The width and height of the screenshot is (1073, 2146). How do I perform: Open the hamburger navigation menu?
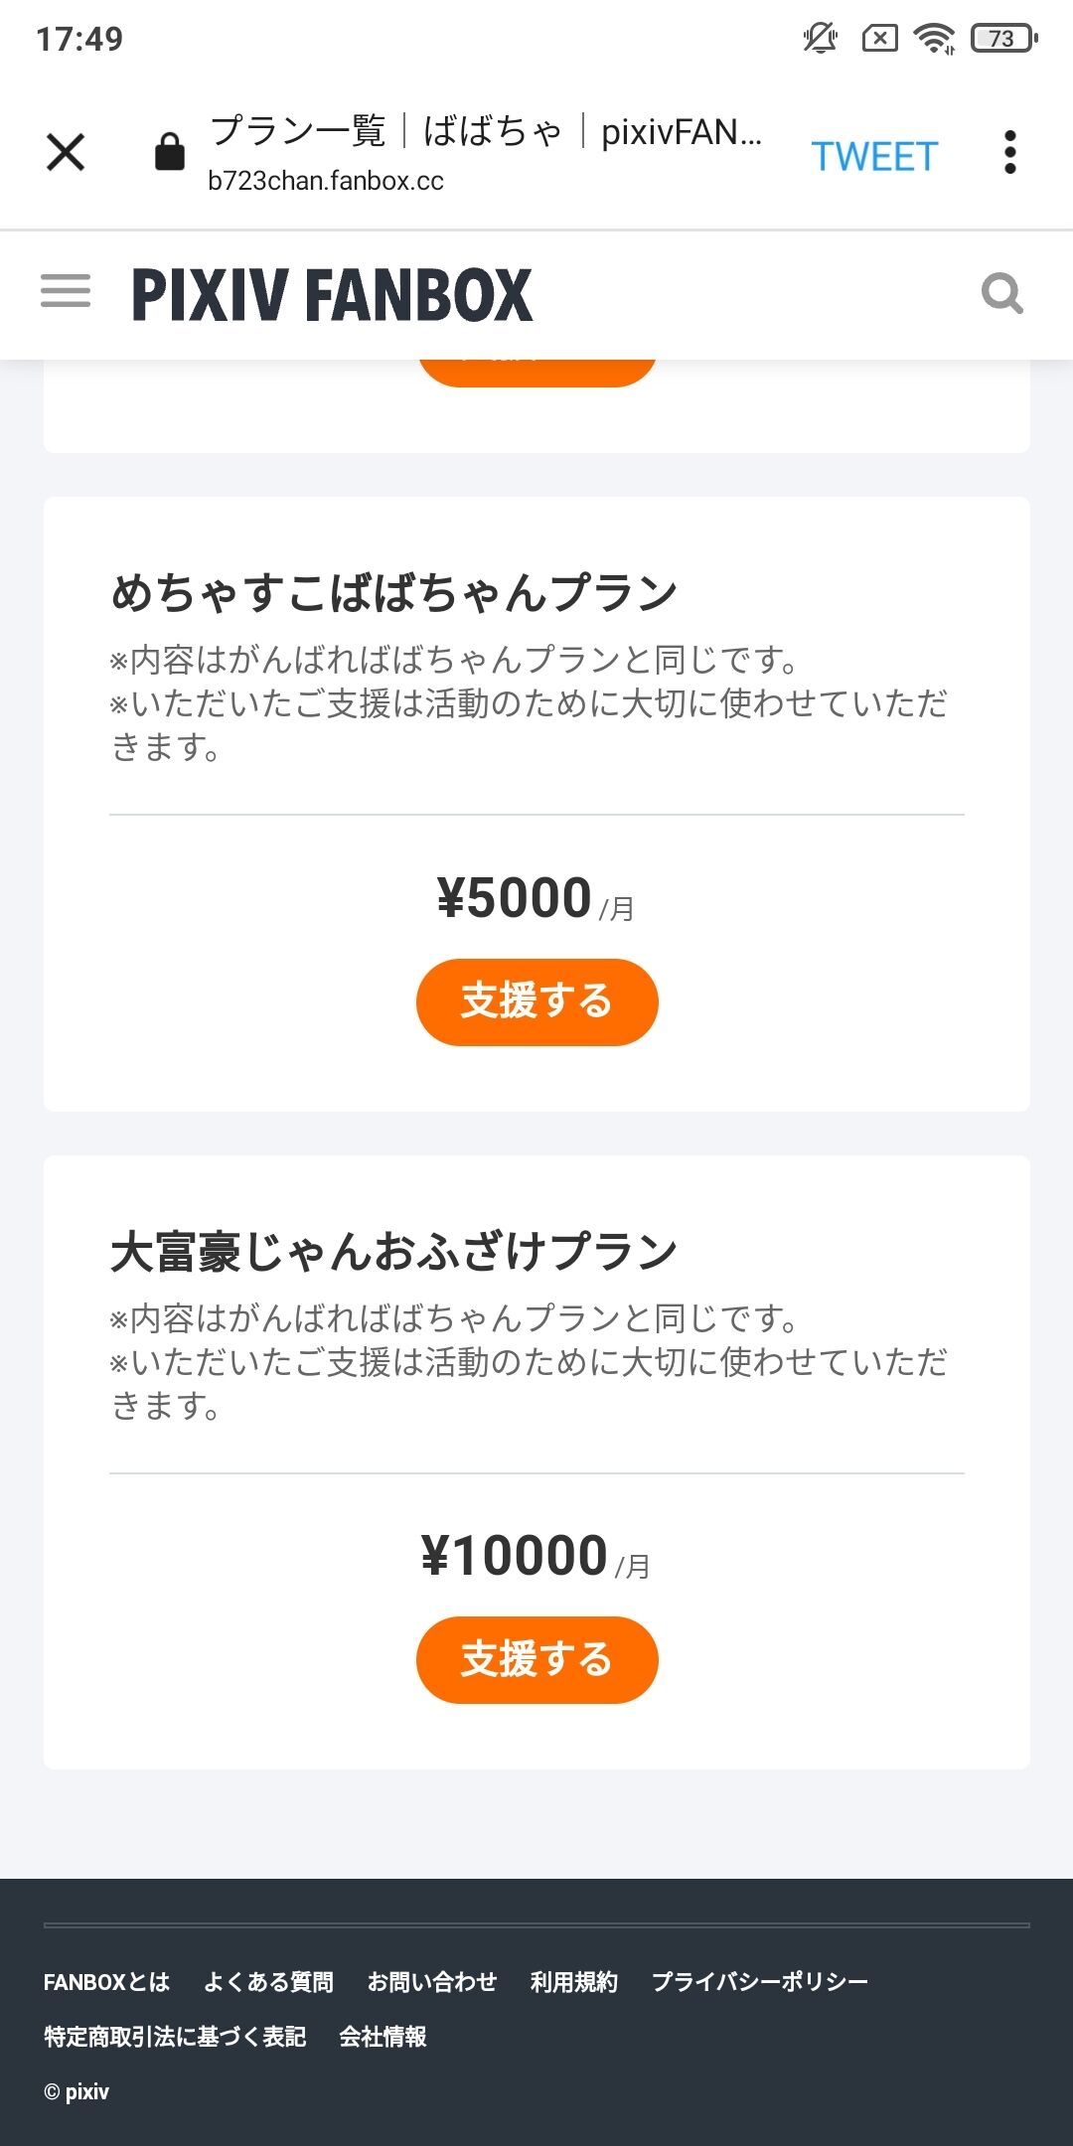coord(66,292)
